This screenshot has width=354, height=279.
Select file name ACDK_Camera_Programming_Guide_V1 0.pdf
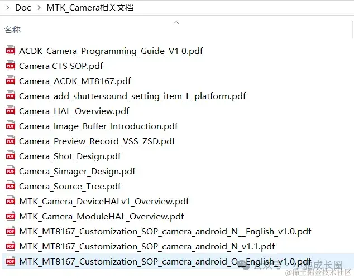pos(111,51)
